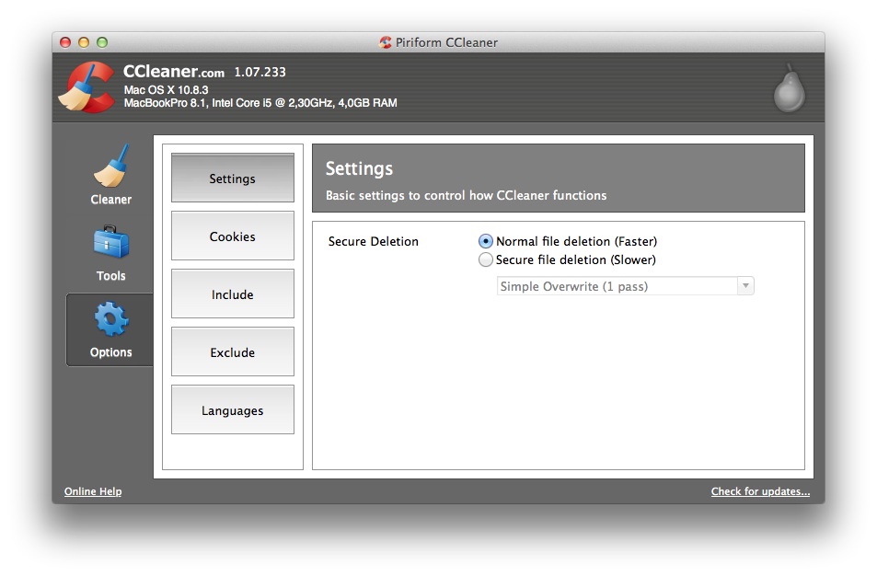Click the Settings heading in banner
877x576 pixels.
click(359, 168)
